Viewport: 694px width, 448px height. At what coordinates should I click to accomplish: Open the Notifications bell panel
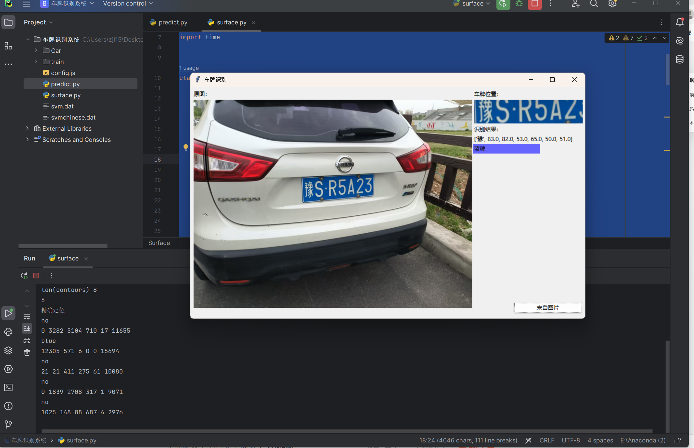point(680,22)
